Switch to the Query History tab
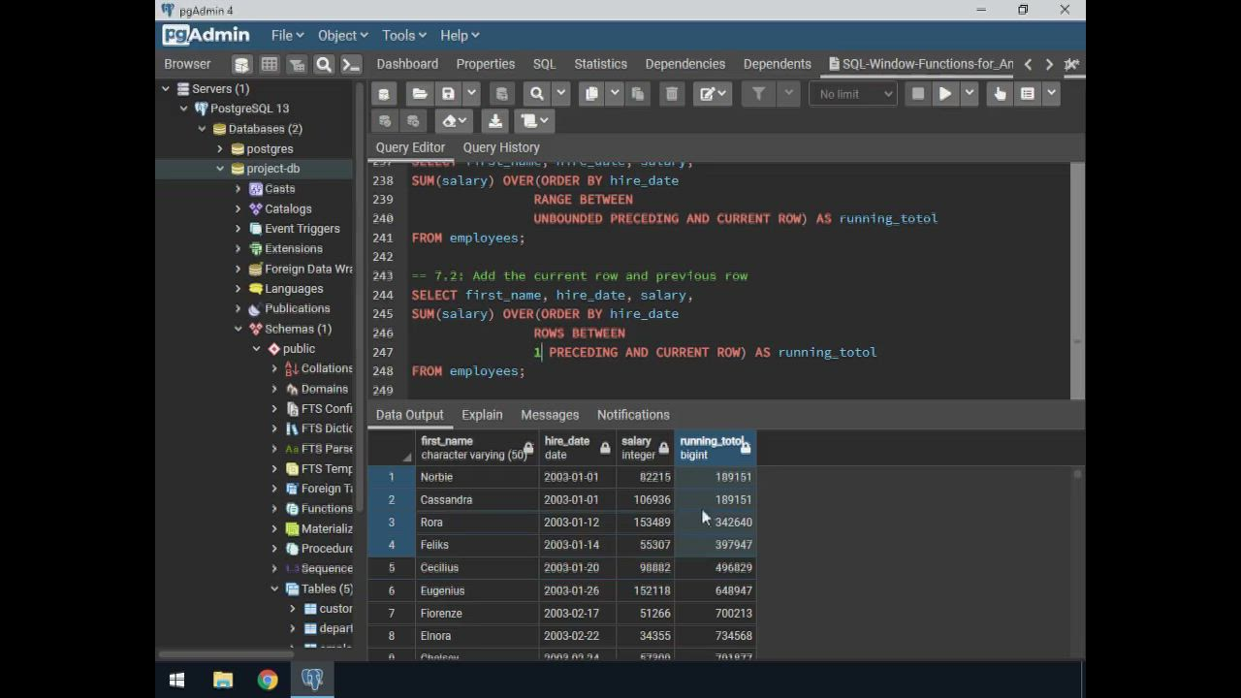This screenshot has width=1241, height=698. coord(500,147)
